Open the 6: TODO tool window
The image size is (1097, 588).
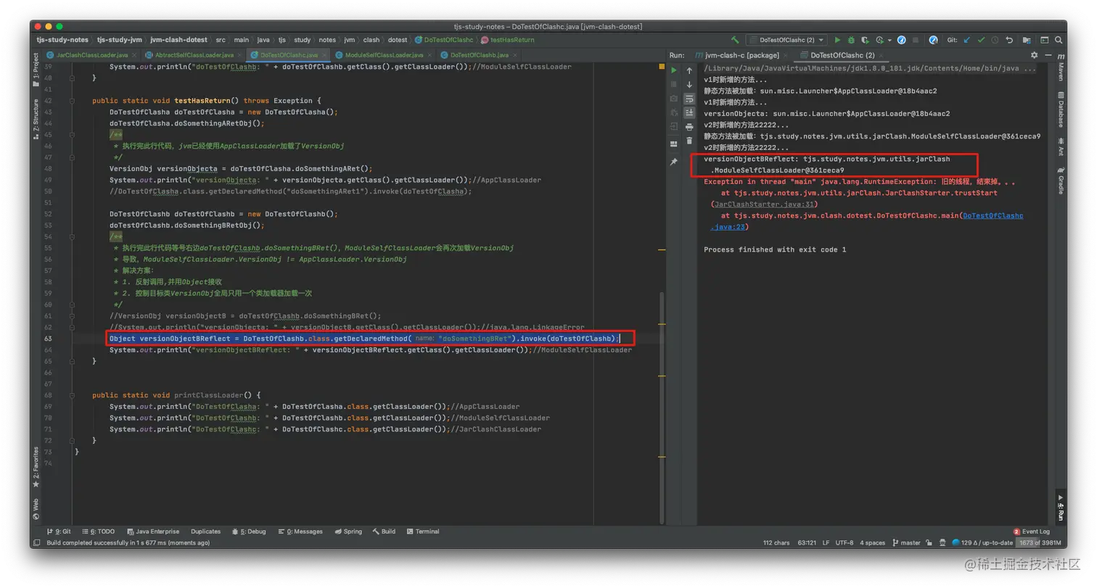98,531
